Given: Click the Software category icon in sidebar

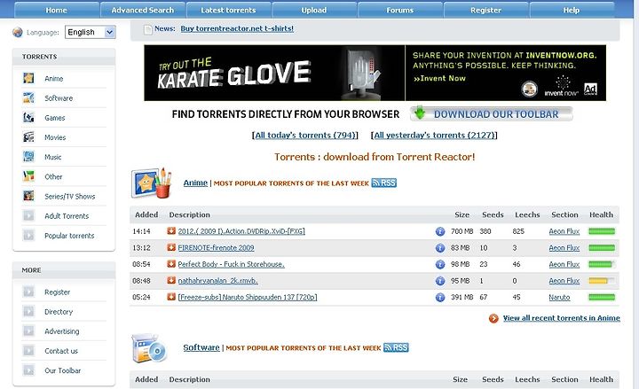Looking at the screenshot, I should tap(28, 97).
